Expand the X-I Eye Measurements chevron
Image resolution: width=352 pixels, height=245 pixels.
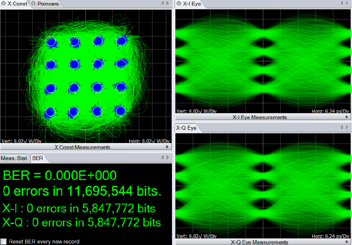(x=346, y=118)
